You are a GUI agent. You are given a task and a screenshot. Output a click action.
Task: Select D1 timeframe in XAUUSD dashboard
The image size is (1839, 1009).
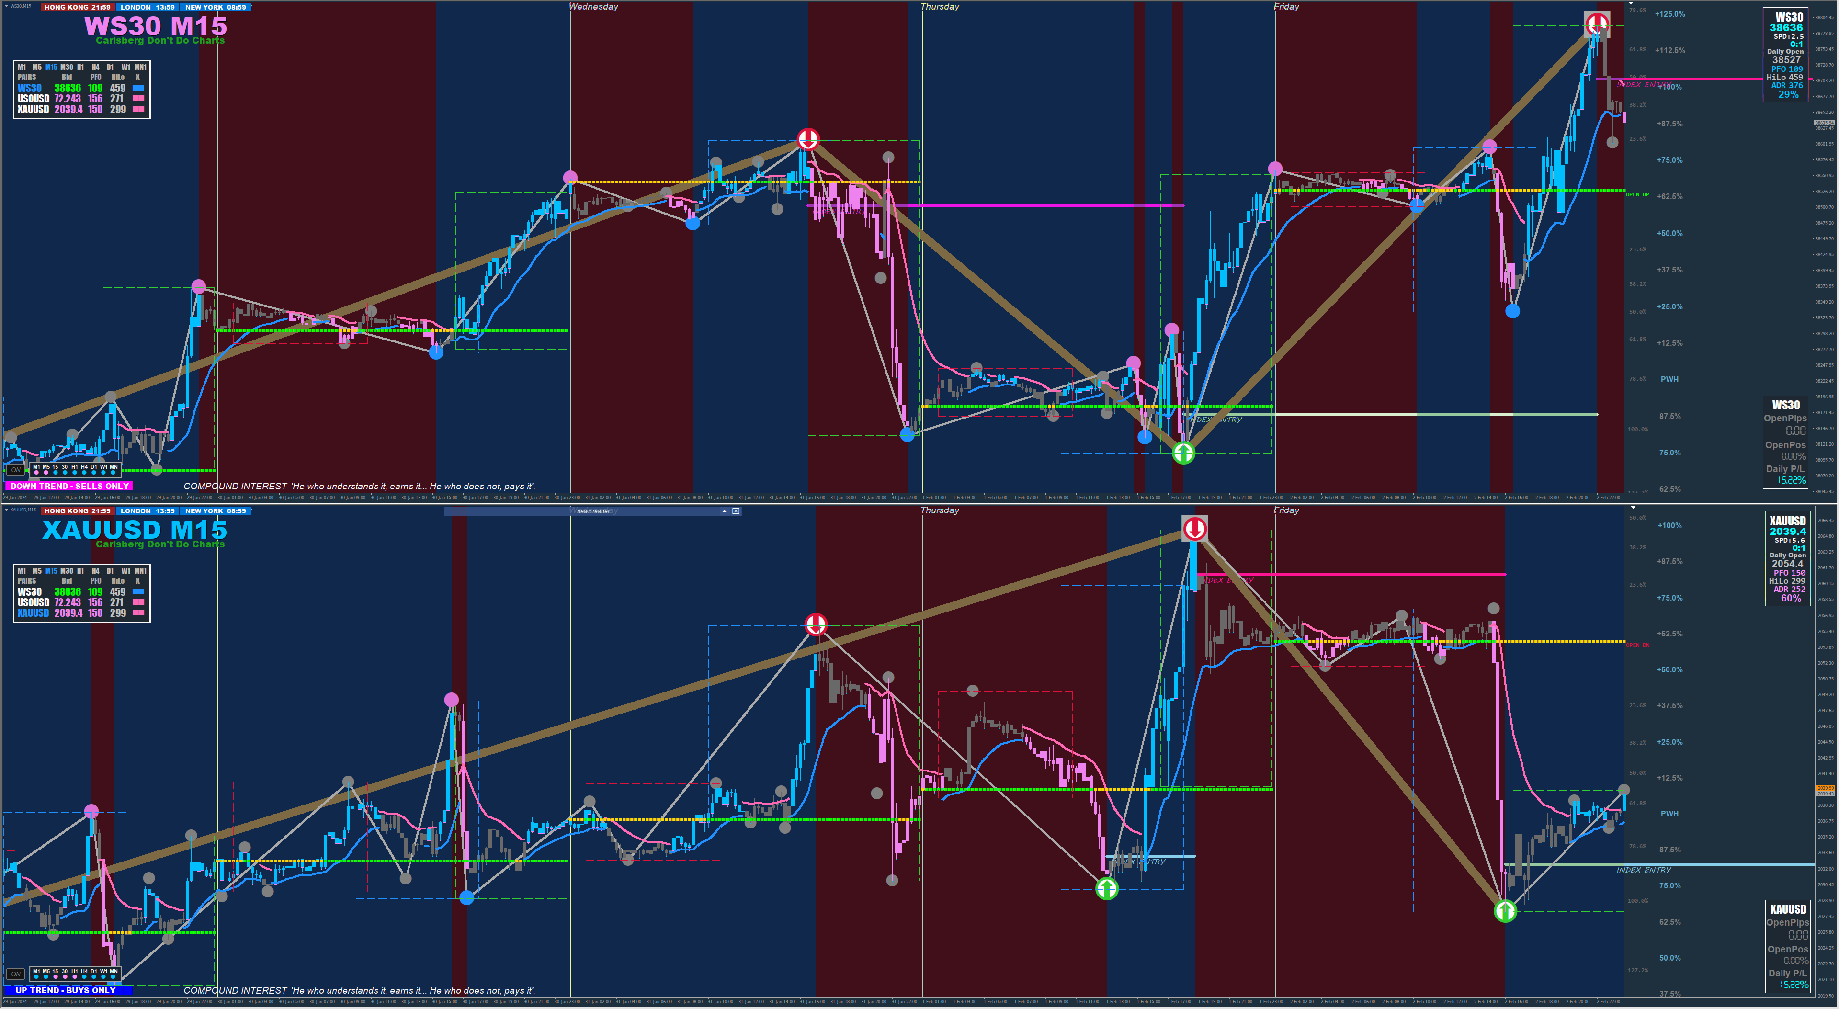coord(110,571)
